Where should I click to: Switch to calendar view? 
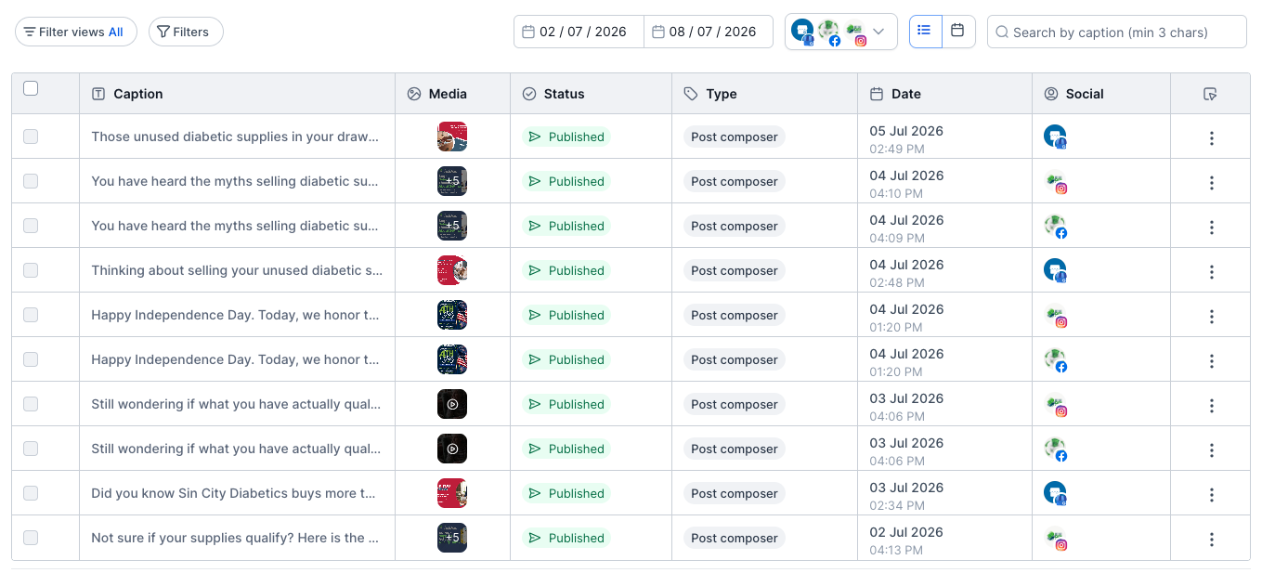(958, 31)
